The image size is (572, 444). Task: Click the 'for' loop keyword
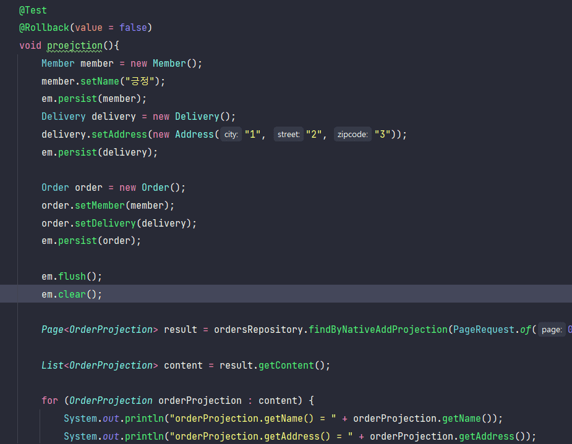click(49, 401)
